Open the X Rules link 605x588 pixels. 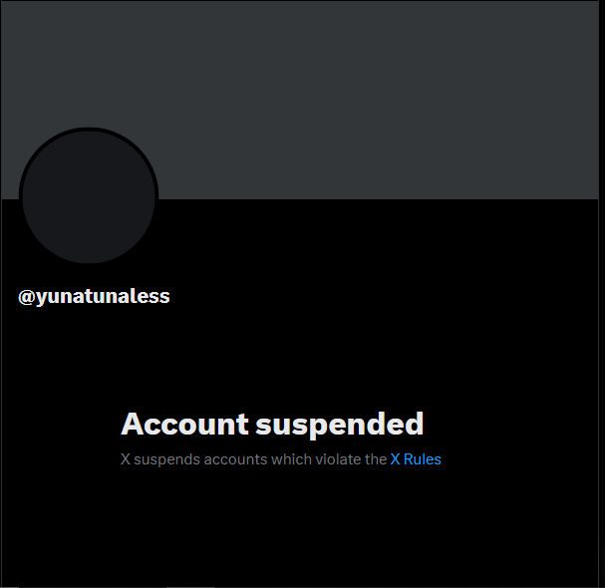[x=416, y=459]
